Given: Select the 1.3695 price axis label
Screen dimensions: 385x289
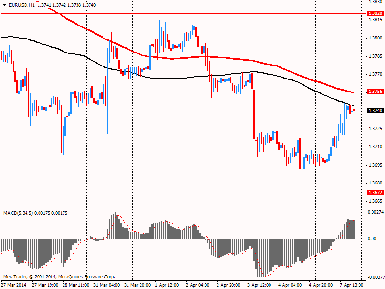Looking at the screenshot, I should [375, 165].
